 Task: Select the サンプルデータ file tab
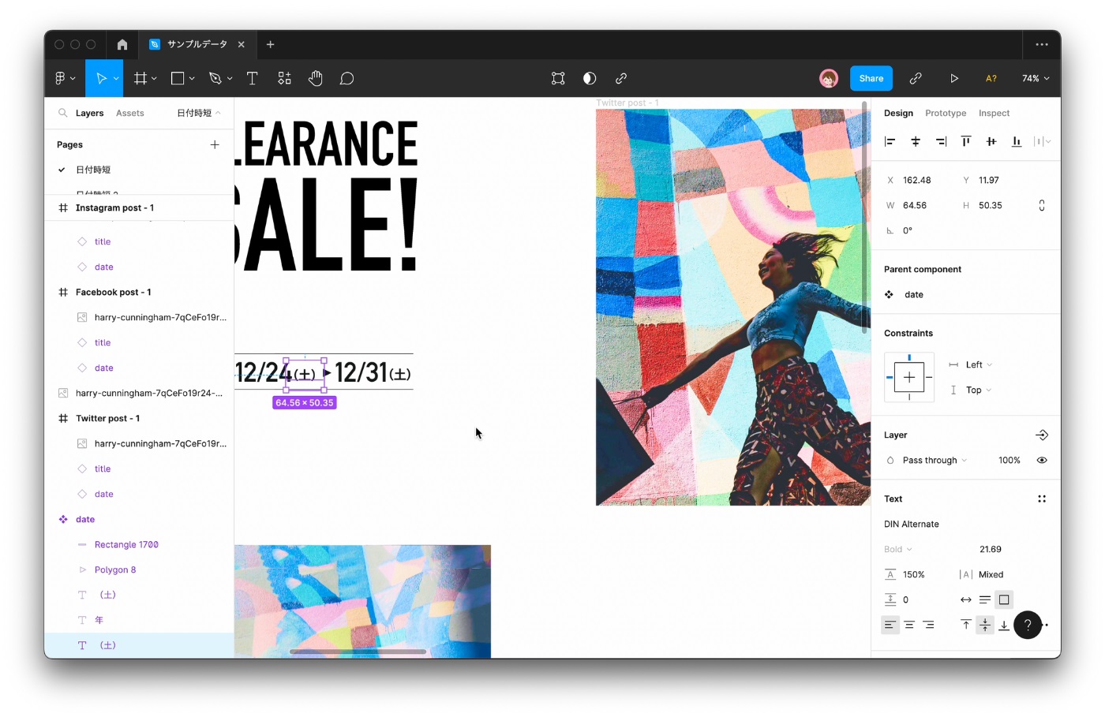coord(197,44)
